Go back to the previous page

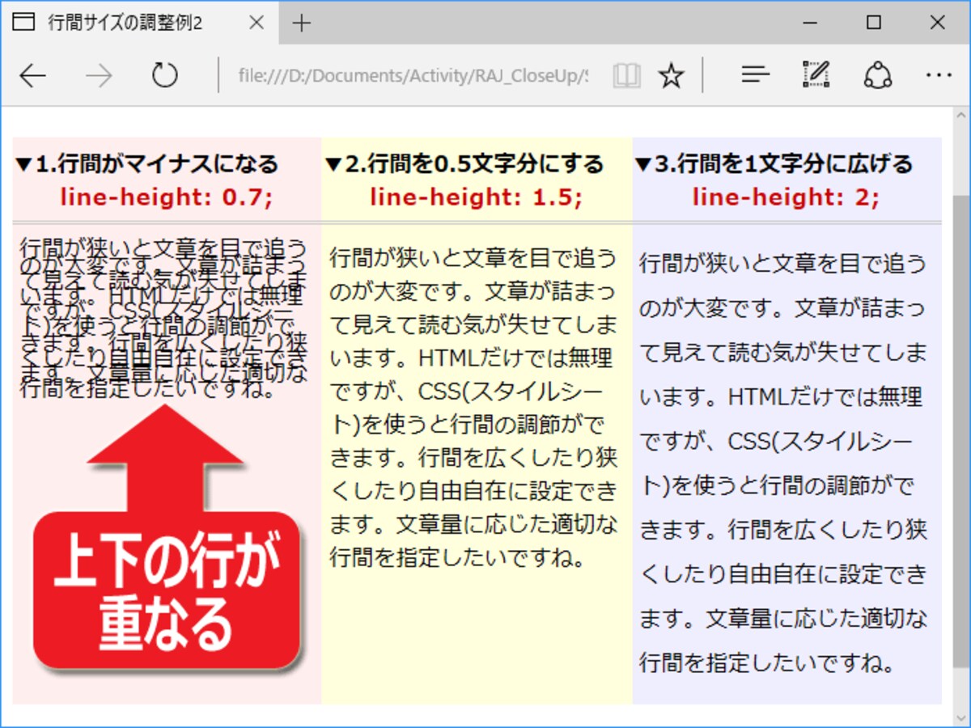click(33, 76)
